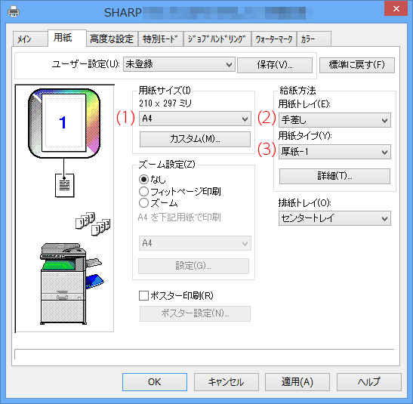The height and width of the screenshot is (404, 413).
Task: Select the なし zoom radio button
Action: click(x=143, y=180)
